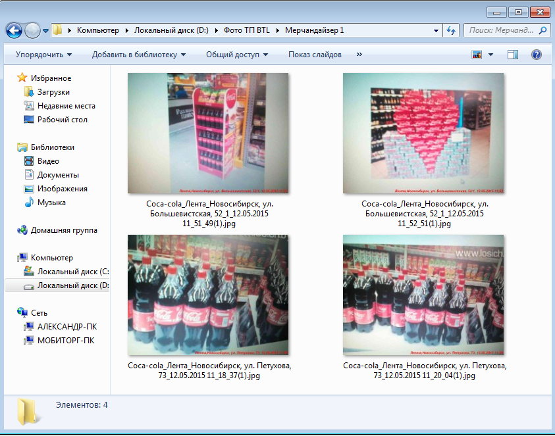The width and height of the screenshot is (555, 436).
Task: Expand the Добавить в библиотеку dropdown
Action: tap(138, 55)
